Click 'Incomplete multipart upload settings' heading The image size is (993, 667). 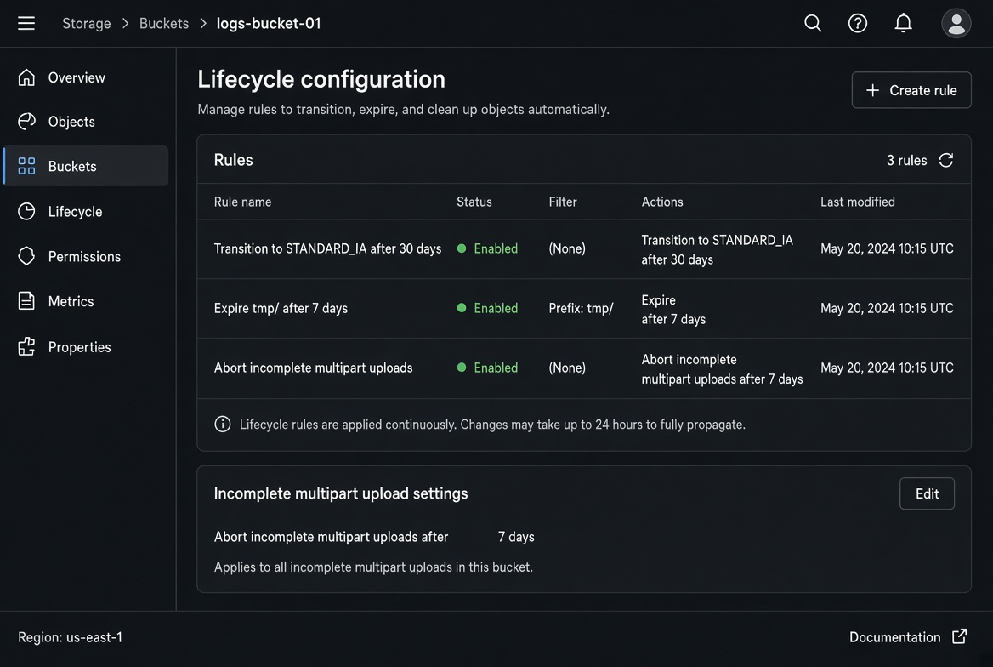(341, 493)
